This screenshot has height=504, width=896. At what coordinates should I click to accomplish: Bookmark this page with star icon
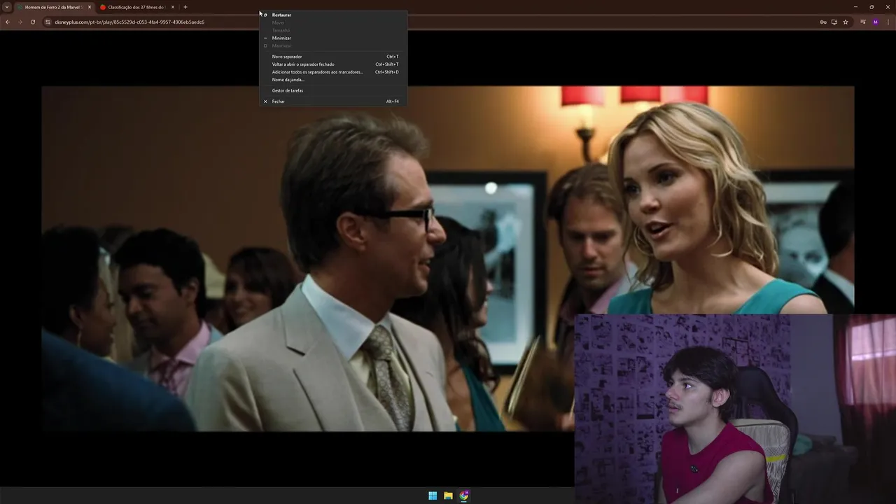pyautogui.click(x=846, y=22)
